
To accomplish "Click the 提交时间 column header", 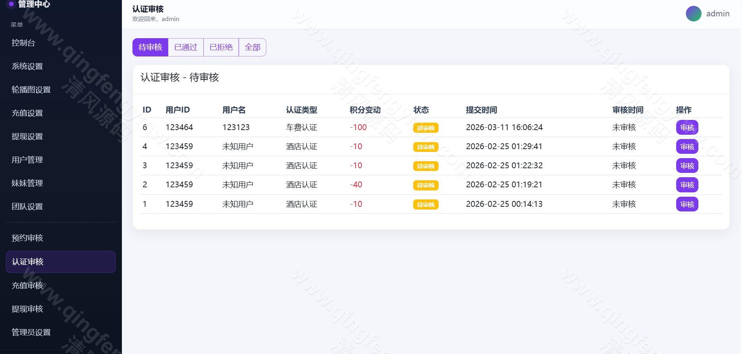I will 481,110.
